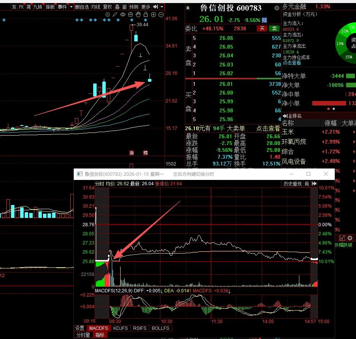
Task: Switch to the 分时量 tab
Action: pos(83,335)
